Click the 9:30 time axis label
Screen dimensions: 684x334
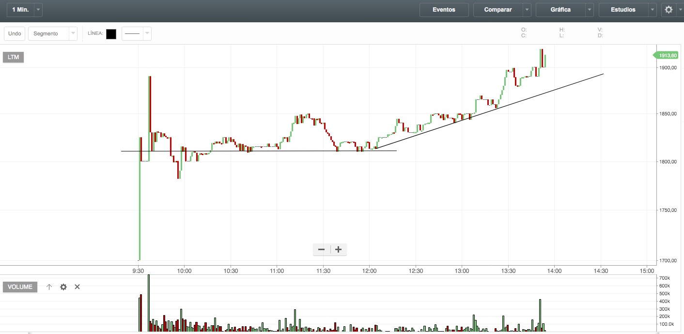[x=139, y=270]
